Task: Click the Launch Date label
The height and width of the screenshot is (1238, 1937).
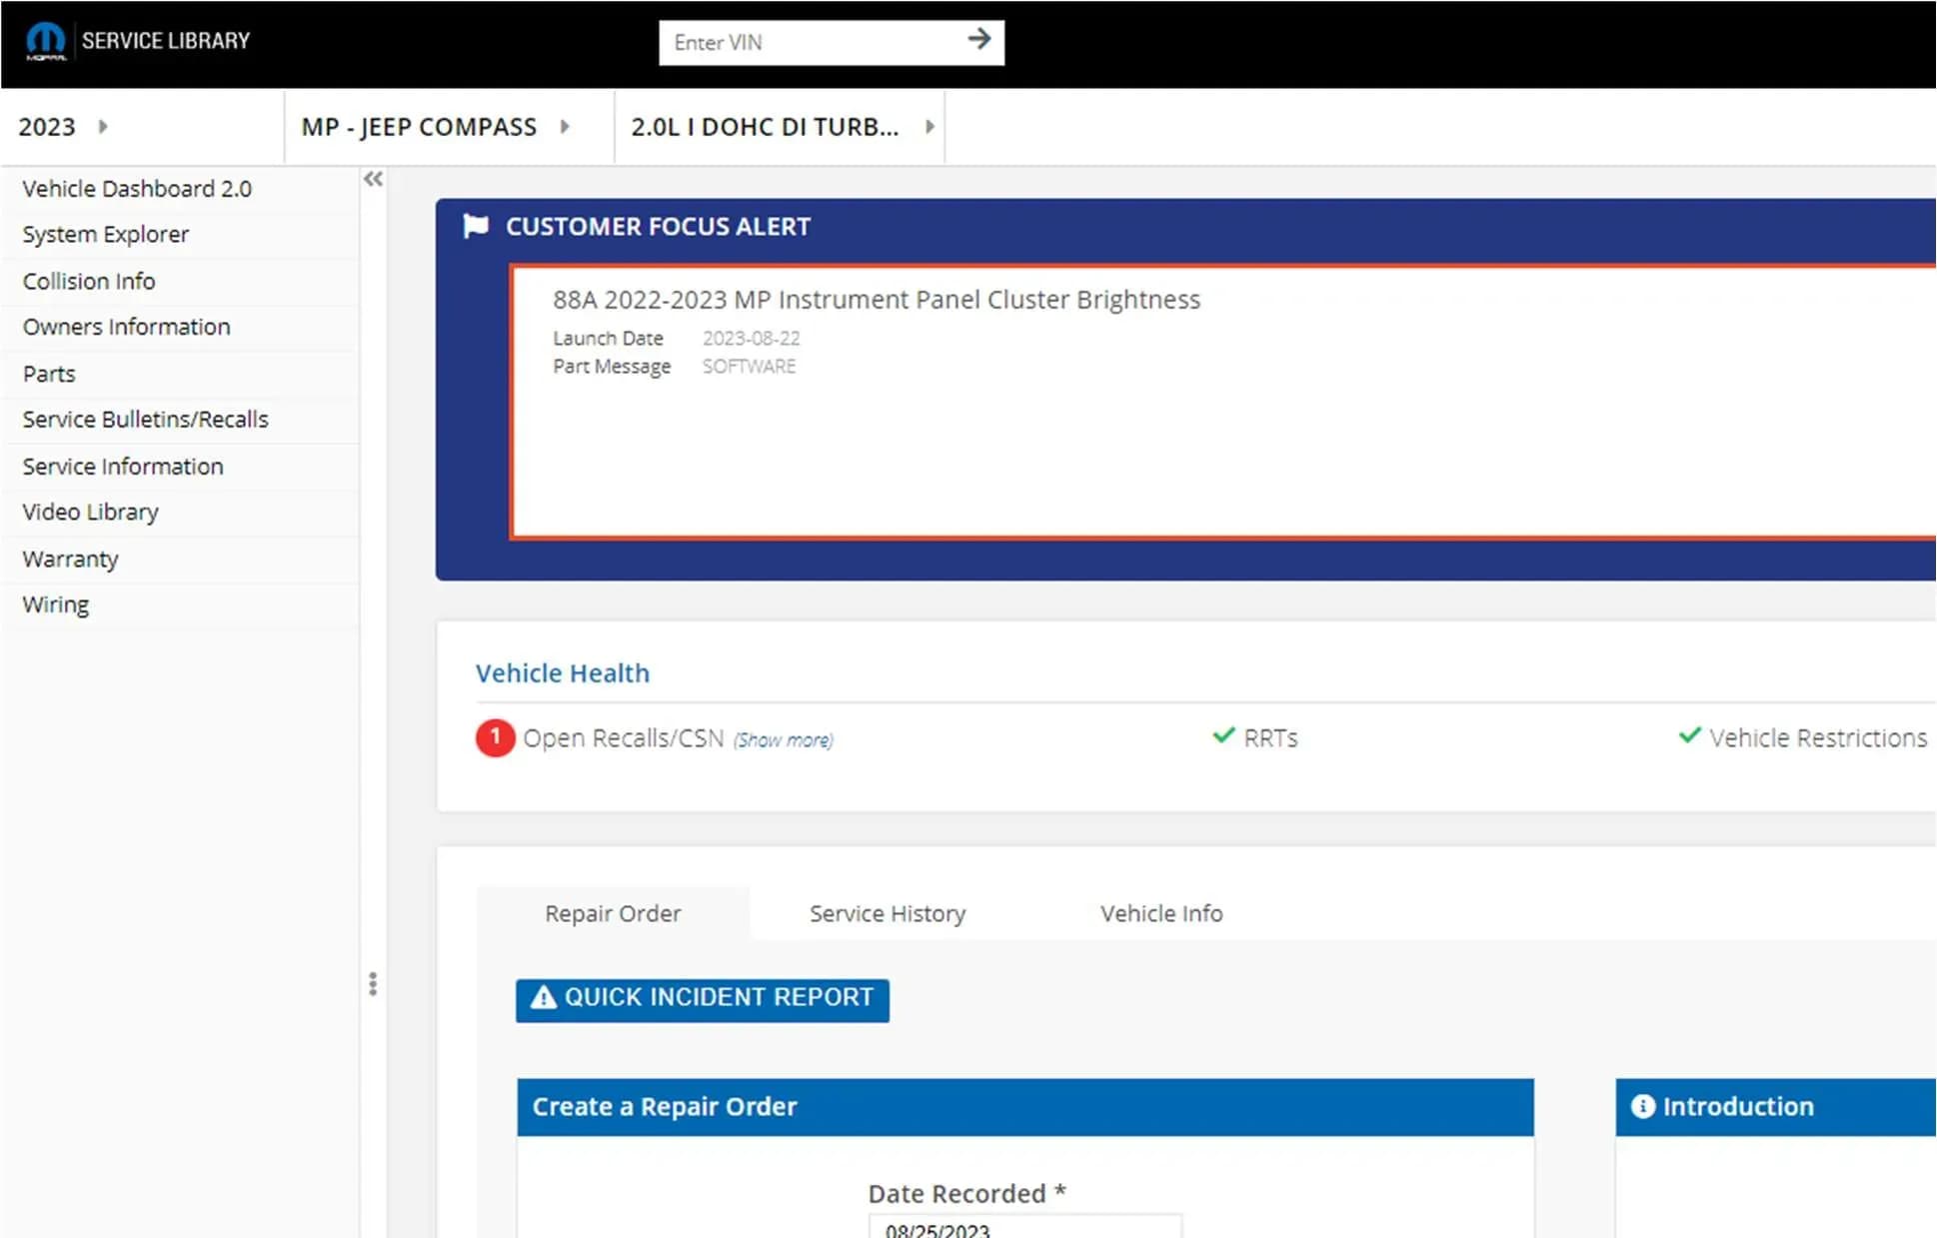Action: (x=609, y=339)
